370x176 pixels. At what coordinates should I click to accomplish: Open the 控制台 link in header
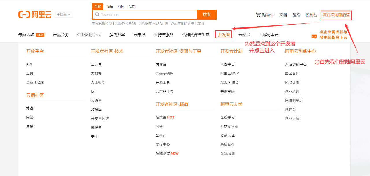click(311, 15)
